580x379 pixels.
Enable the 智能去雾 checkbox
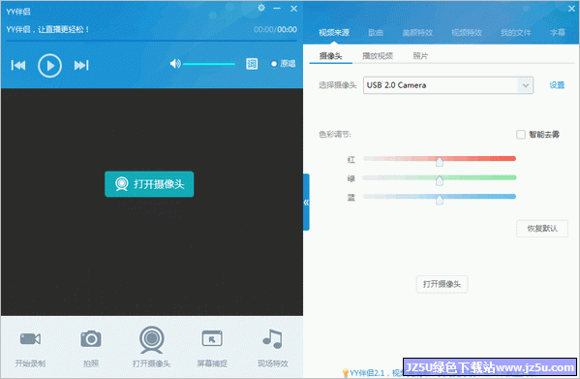point(521,135)
